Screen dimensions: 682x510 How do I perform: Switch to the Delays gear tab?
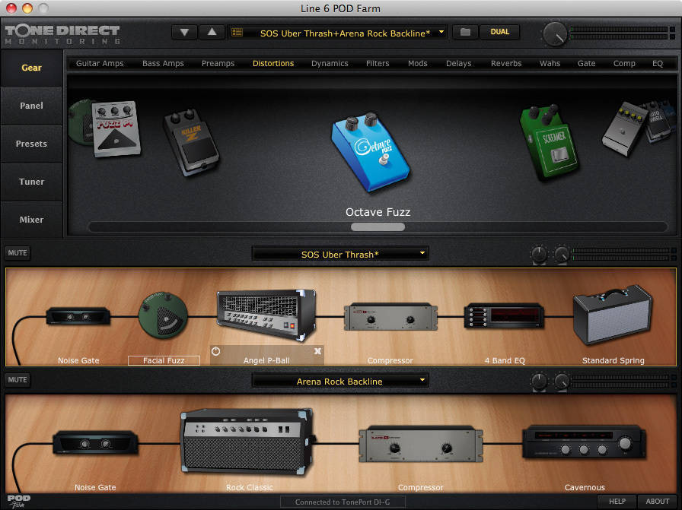click(459, 63)
